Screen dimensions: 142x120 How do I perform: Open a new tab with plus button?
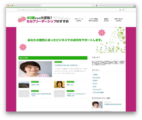tap(135, 6)
